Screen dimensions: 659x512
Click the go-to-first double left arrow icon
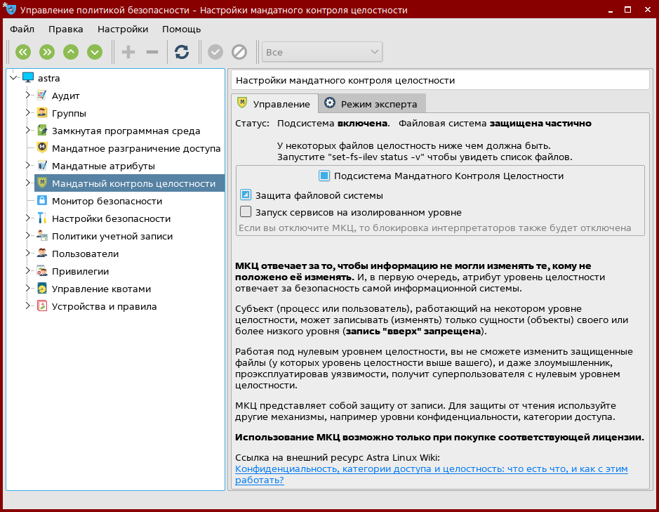(x=23, y=52)
